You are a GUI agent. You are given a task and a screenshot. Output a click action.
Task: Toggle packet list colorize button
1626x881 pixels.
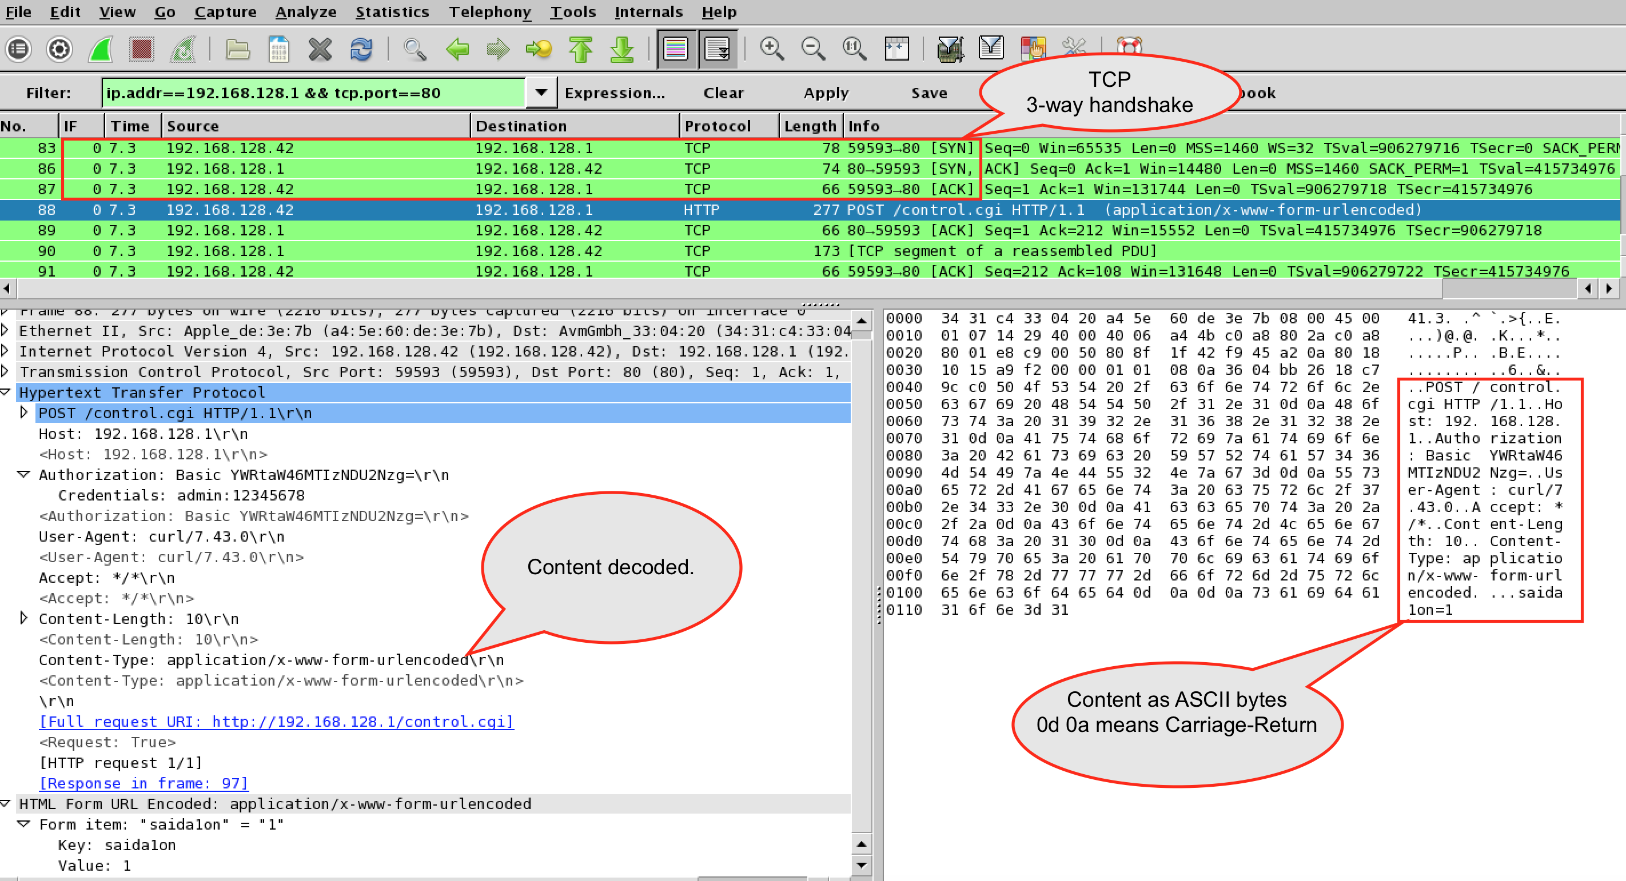click(x=676, y=49)
